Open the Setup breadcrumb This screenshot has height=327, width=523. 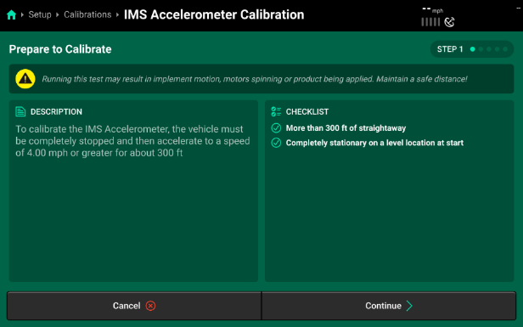(40, 14)
